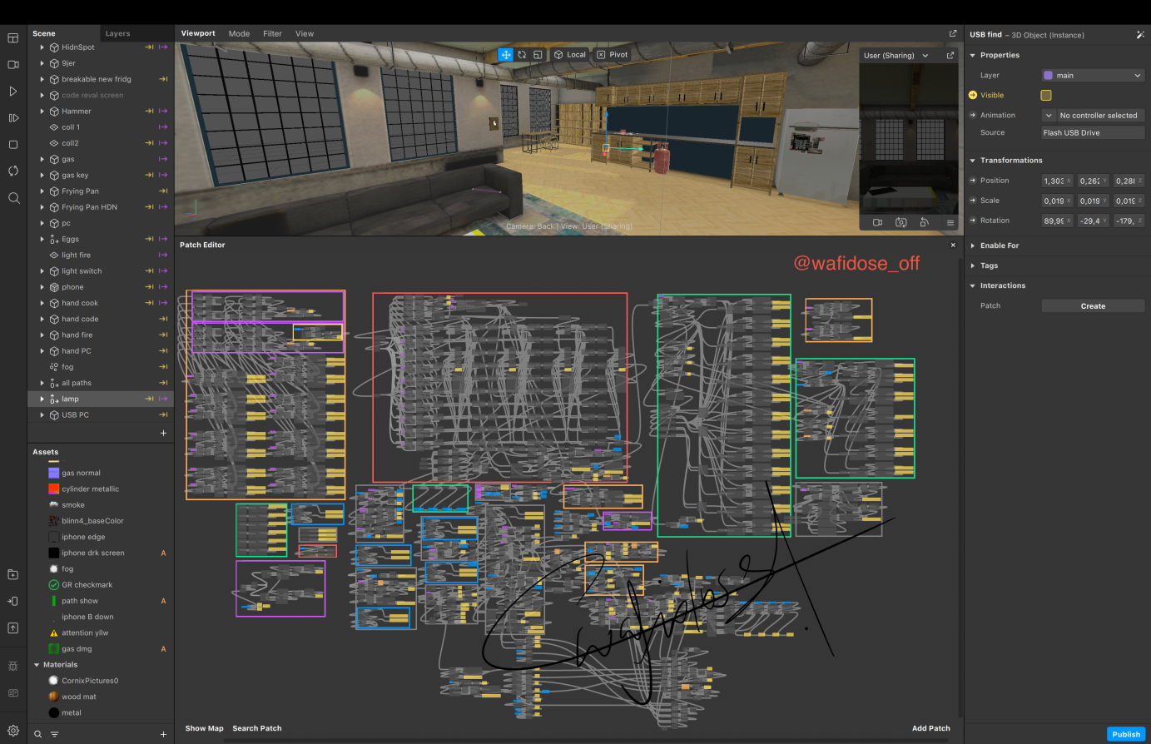Select the Scale tool in viewport toolbar
The image size is (1151, 744).
coord(538,55)
